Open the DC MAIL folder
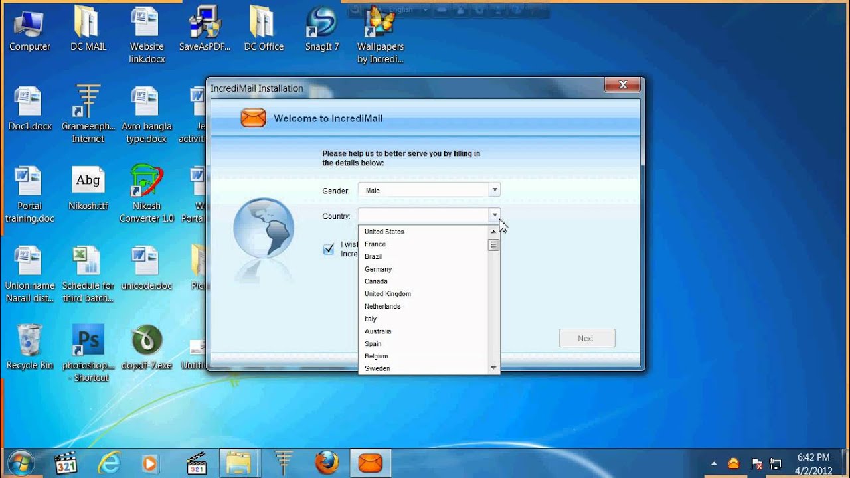This screenshot has width=850, height=478. coord(88,30)
